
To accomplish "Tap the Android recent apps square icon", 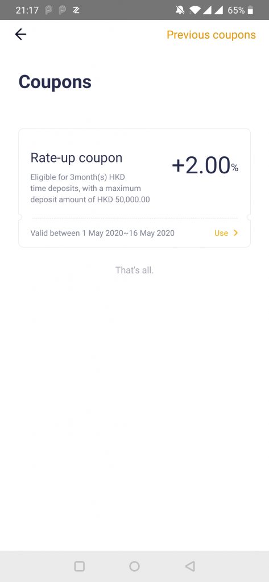I will point(80,566).
